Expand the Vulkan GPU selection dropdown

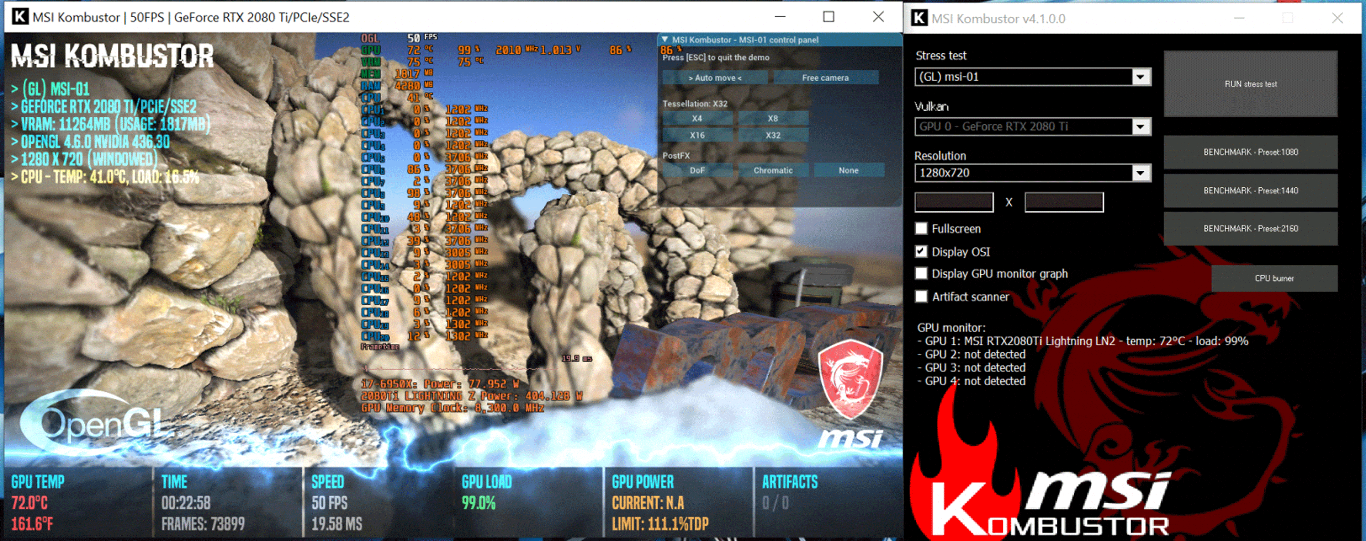click(1140, 127)
